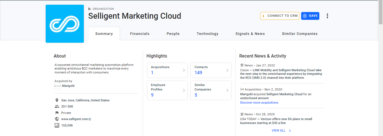The width and height of the screenshot is (383, 136).
Task: Click the people icon next to 251-500
Action: pos(57,106)
